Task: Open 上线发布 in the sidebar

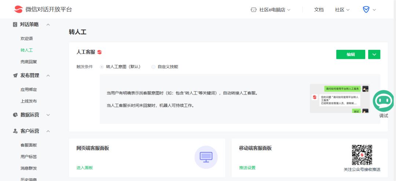Action: (29, 101)
